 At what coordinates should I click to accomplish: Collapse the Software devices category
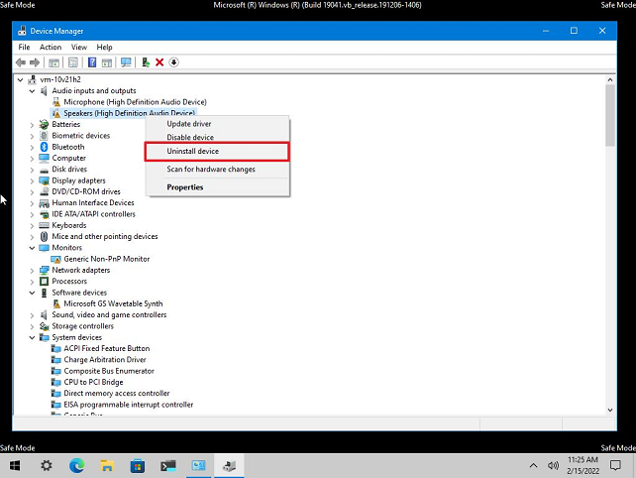pos(32,293)
